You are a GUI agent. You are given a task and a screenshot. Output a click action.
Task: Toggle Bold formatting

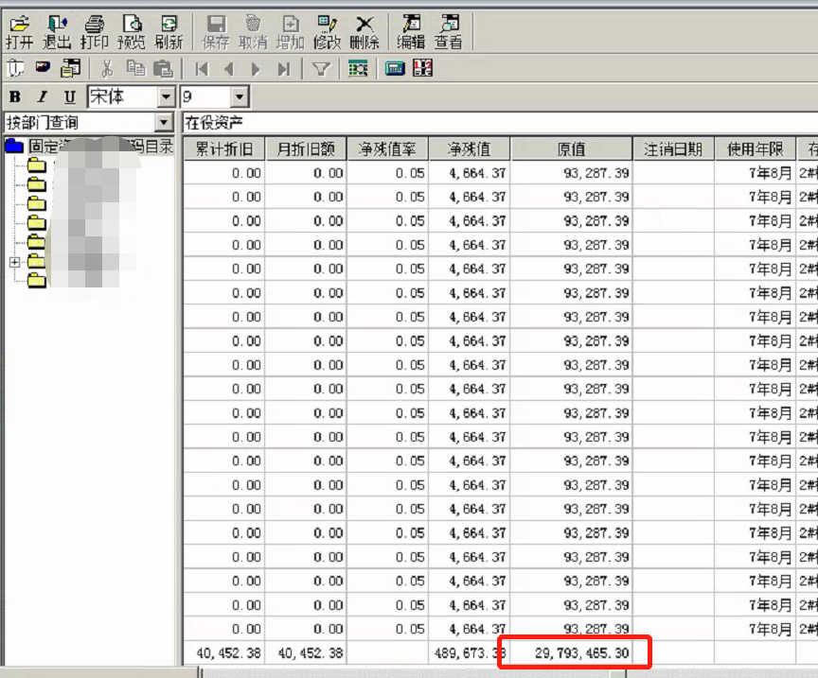(x=15, y=97)
